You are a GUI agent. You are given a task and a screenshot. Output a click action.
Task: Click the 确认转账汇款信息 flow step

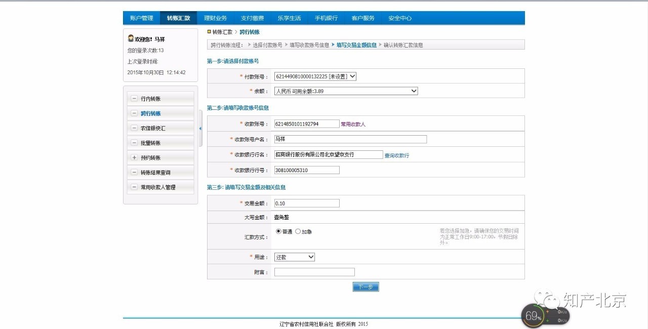403,45
